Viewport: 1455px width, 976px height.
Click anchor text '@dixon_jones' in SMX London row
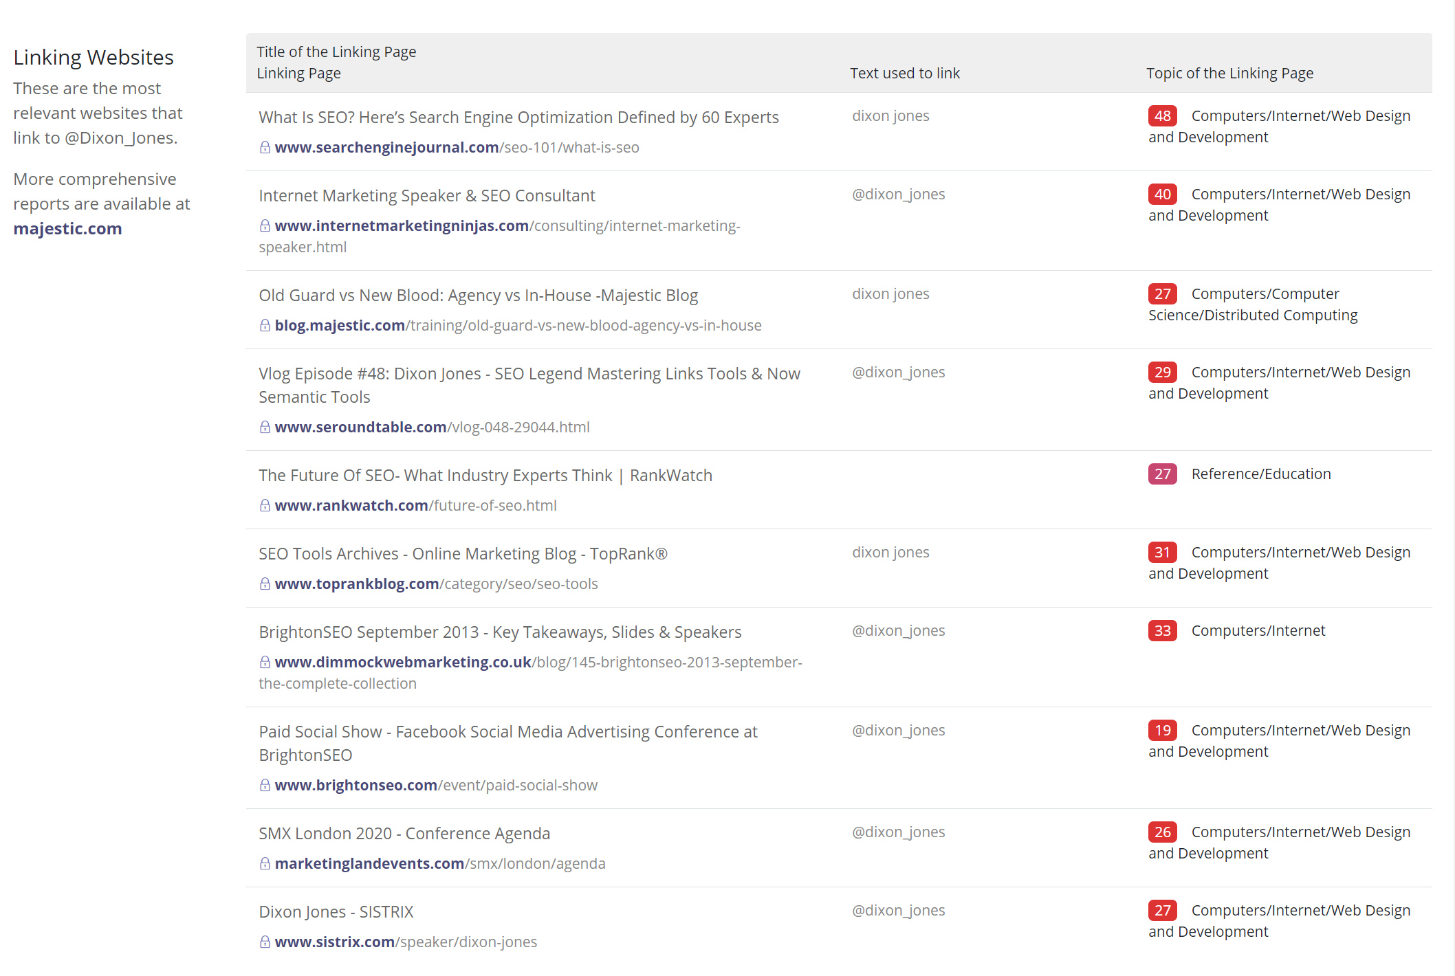(899, 832)
